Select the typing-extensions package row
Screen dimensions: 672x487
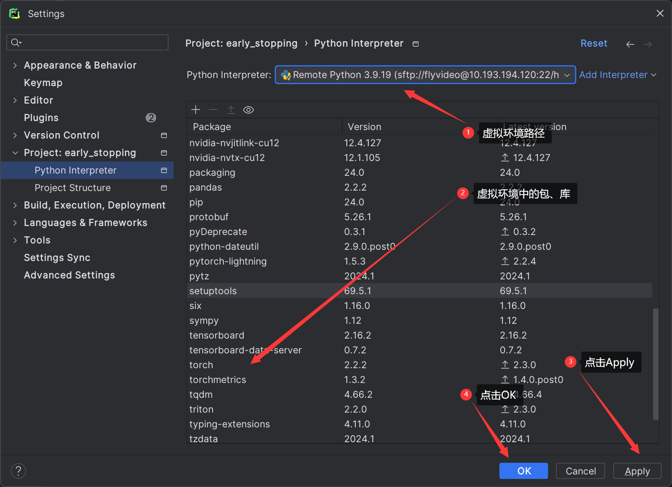pos(420,424)
